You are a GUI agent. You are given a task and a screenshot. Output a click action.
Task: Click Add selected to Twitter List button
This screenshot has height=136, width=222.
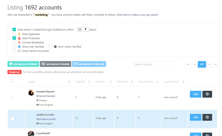(89, 64)
